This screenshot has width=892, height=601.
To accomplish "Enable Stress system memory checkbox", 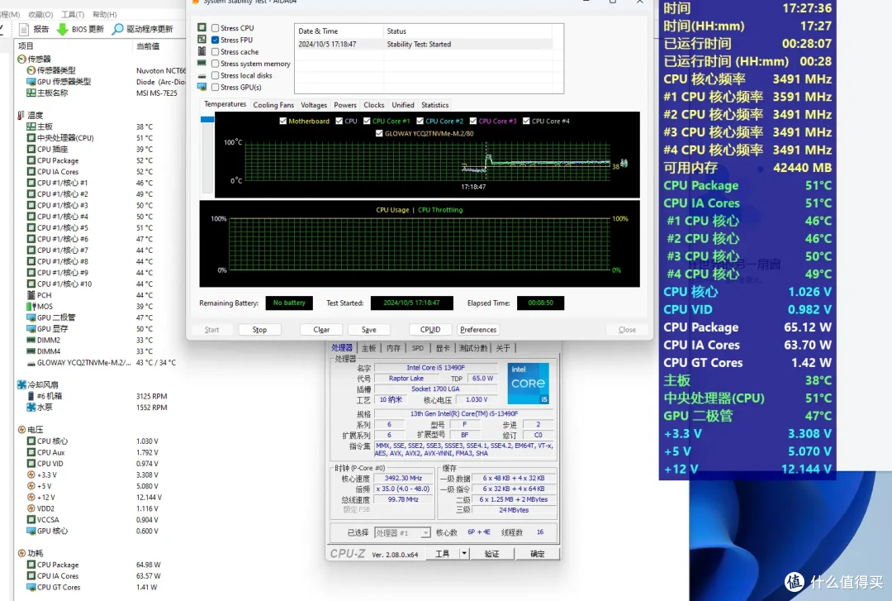I will 215,64.
